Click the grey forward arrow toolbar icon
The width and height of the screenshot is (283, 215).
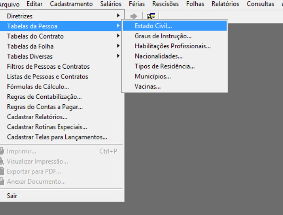(x=134, y=16)
